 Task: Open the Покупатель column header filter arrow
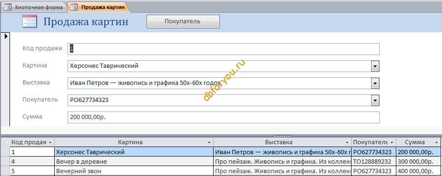click(x=392, y=142)
